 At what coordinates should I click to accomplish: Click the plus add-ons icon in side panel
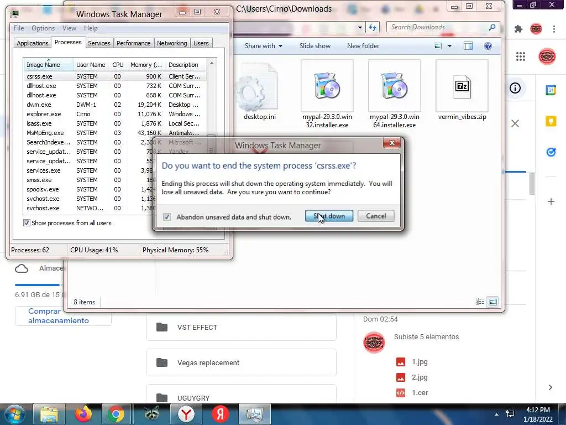click(551, 201)
